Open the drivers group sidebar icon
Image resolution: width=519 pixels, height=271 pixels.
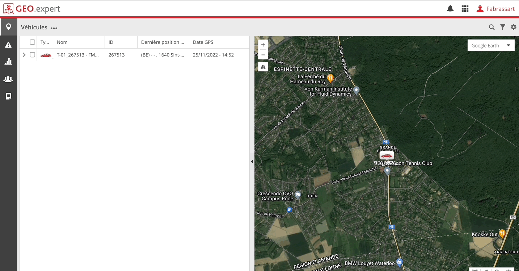pyautogui.click(x=8, y=79)
